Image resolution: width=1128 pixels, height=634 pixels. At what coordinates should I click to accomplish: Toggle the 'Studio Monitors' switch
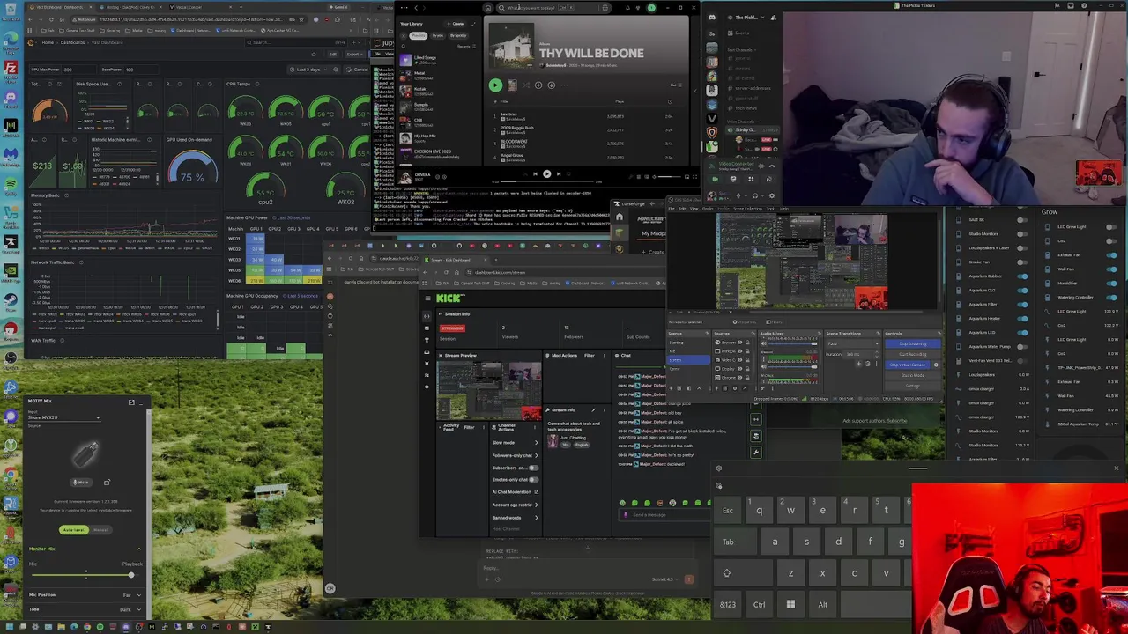(x=1022, y=234)
